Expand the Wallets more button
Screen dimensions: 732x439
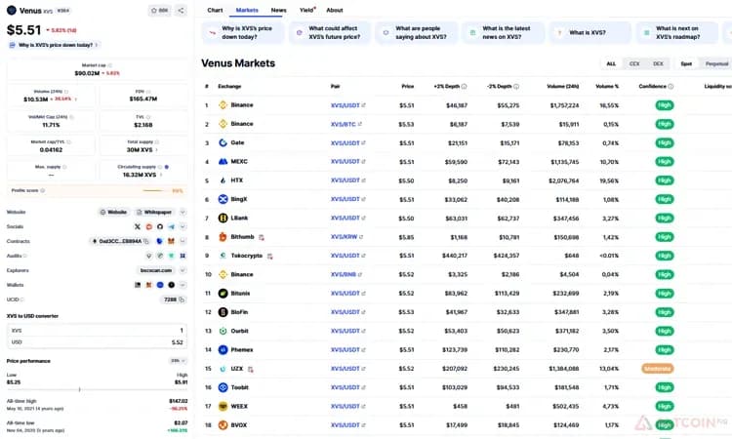183,285
